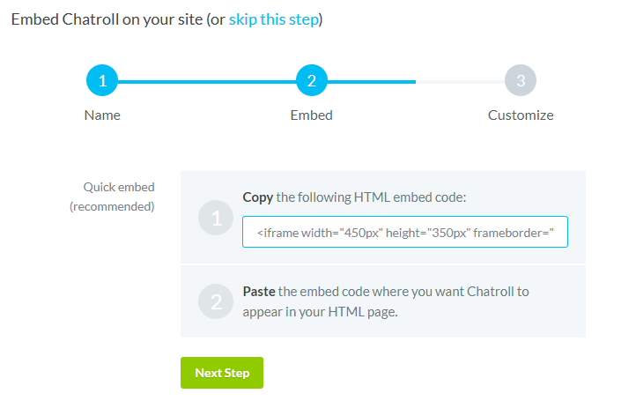The height and width of the screenshot is (401, 636).
Task: Click the blue progress line between steps 1 and 2
Action: [x=207, y=82]
